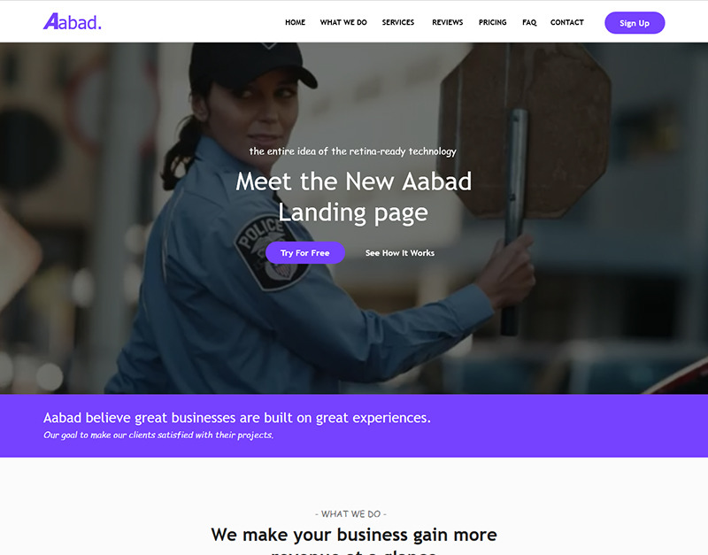Click the purple banner headline text
Screen dimensions: 708x555
(x=237, y=418)
